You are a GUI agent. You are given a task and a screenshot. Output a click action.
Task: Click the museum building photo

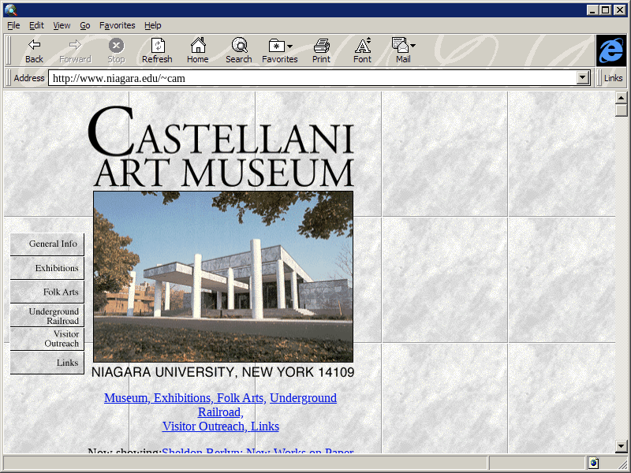pos(223,276)
